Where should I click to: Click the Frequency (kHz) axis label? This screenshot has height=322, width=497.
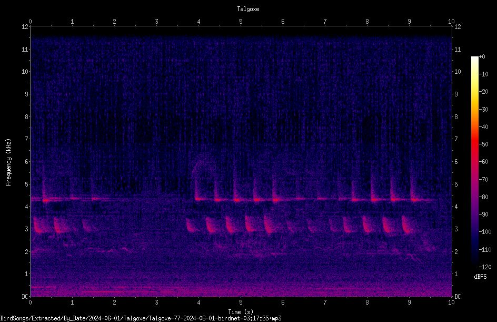pyautogui.click(x=8, y=162)
